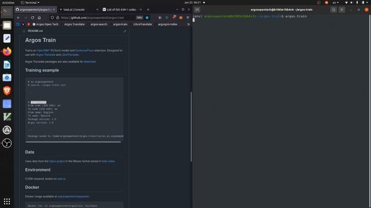Click the 90% zoom level badge
This screenshot has height=208, width=371.
pos(139,18)
